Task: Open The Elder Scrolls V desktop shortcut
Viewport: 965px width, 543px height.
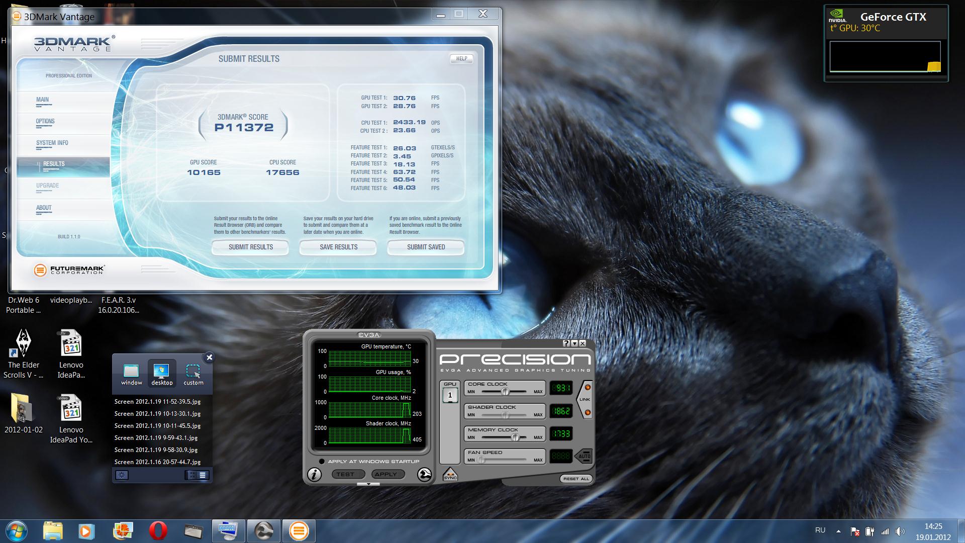Action: 23,354
